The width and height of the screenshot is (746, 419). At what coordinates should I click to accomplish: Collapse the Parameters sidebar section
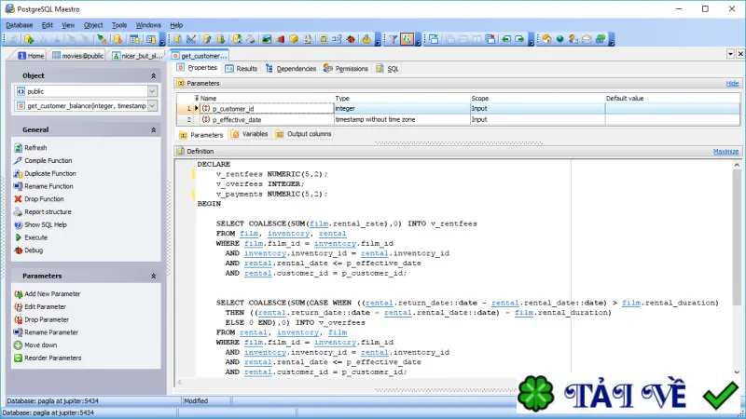[x=153, y=276]
